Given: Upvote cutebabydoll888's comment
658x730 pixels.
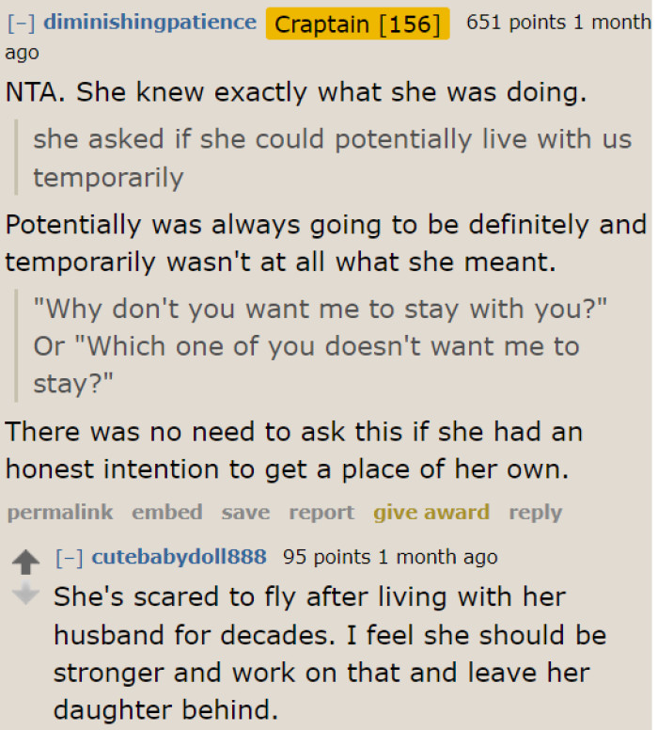Looking at the screenshot, I should (x=25, y=562).
